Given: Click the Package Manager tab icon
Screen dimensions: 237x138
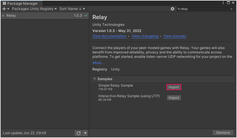Looking at the screenshot, I should click(x=4, y=4).
